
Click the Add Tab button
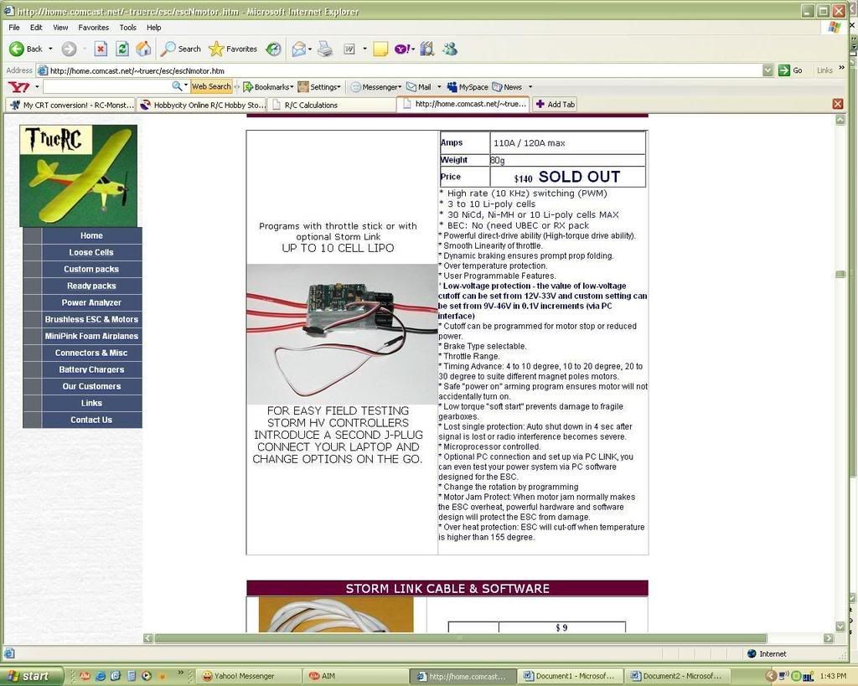coord(555,105)
